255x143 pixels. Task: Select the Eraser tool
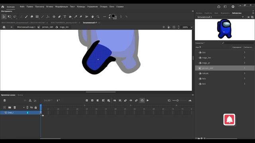click(32, 17)
